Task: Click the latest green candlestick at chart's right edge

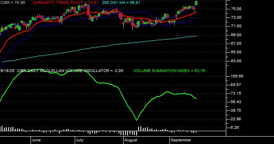Action: (196, 3)
